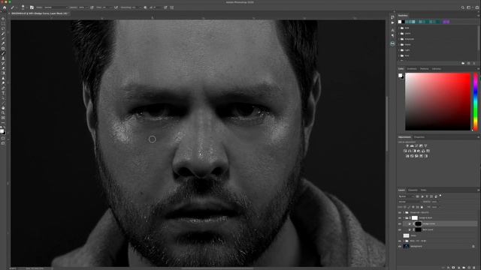
Task: Select the Background layer thumbnail
Action: click(x=406, y=246)
